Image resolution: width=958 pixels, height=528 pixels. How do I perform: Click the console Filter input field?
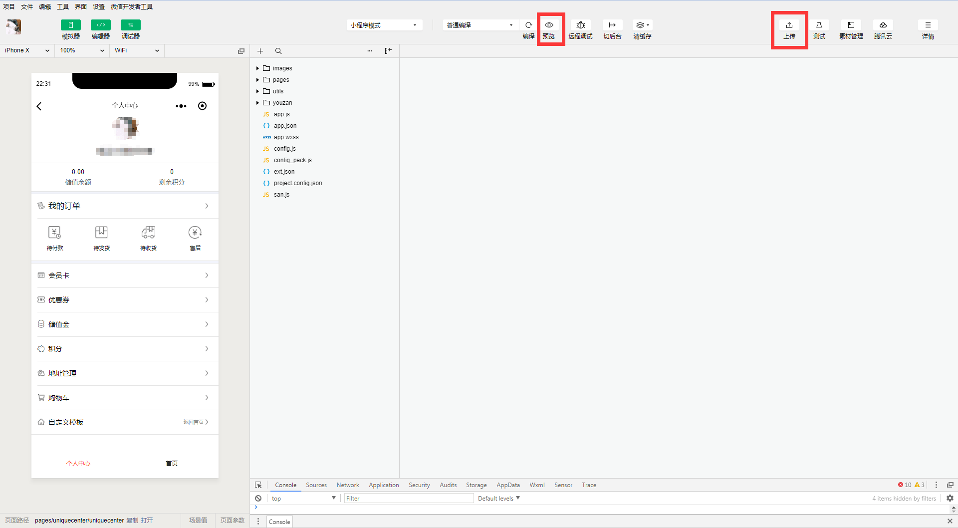408,498
